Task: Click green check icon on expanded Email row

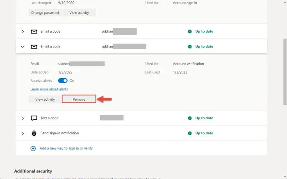Action: tap(190, 47)
